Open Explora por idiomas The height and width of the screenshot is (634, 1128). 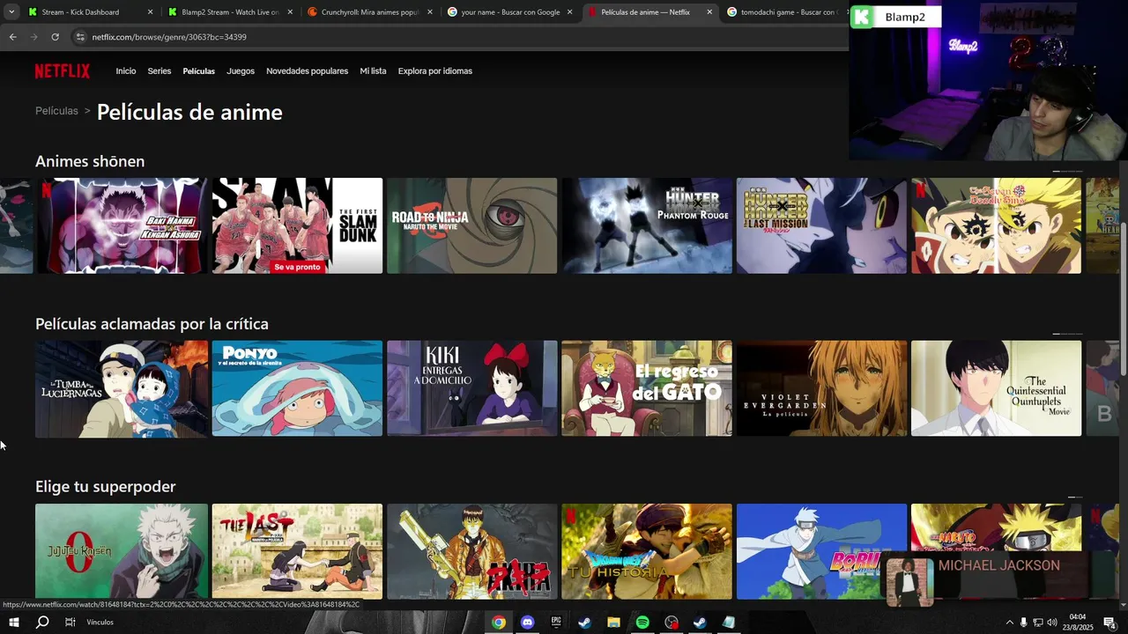click(x=435, y=71)
